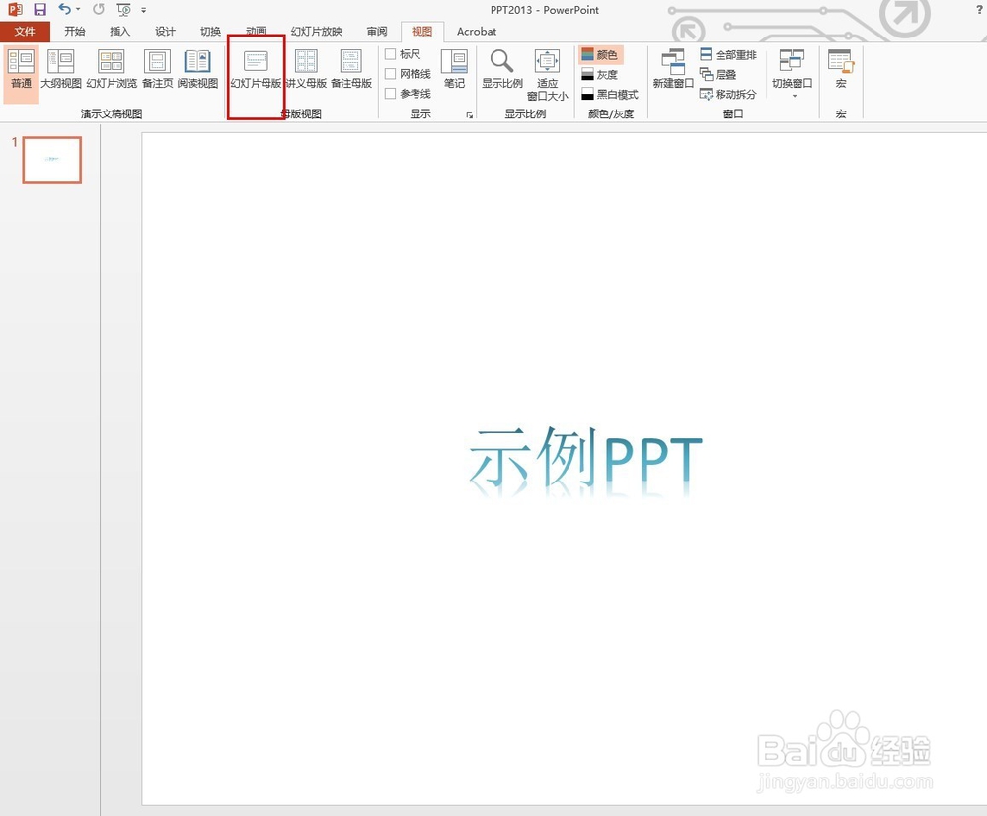Open Notes Master (备注母版)

[x=351, y=70]
